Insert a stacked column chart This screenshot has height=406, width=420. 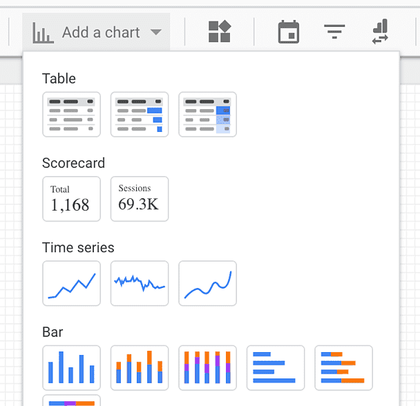click(140, 368)
